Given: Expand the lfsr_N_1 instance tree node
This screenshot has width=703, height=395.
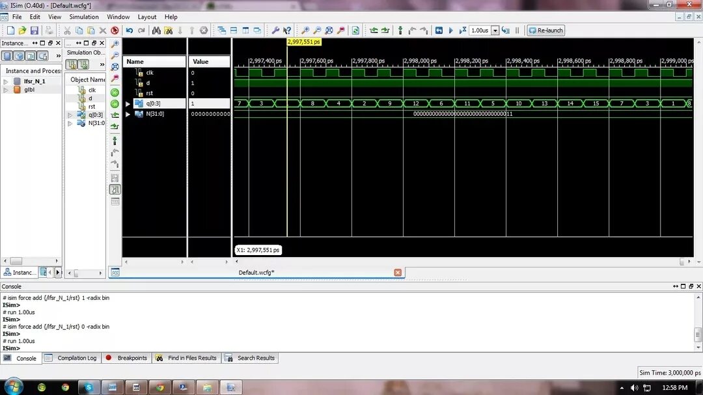Looking at the screenshot, I should point(6,81).
